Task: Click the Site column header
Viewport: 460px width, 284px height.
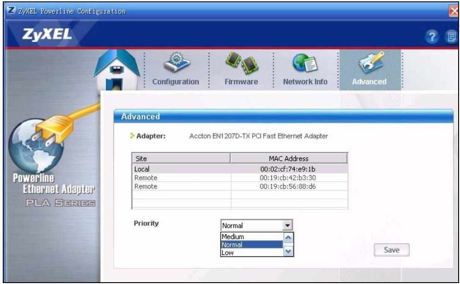Action: (181, 158)
